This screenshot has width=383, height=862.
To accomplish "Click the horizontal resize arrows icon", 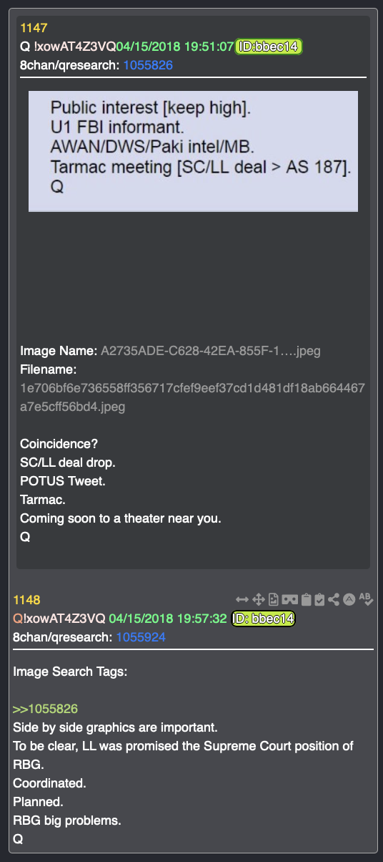I will click(242, 599).
